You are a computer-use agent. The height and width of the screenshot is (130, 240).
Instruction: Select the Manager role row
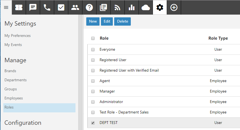tap(107, 91)
